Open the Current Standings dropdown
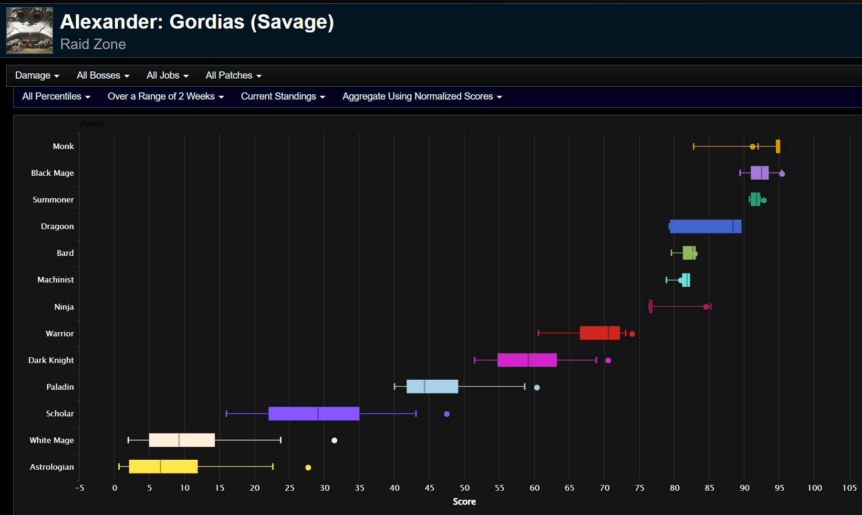Screen dimensions: 862x515 [x=283, y=96]
